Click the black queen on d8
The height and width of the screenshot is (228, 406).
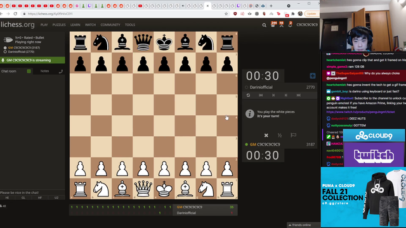coord(143,42)
